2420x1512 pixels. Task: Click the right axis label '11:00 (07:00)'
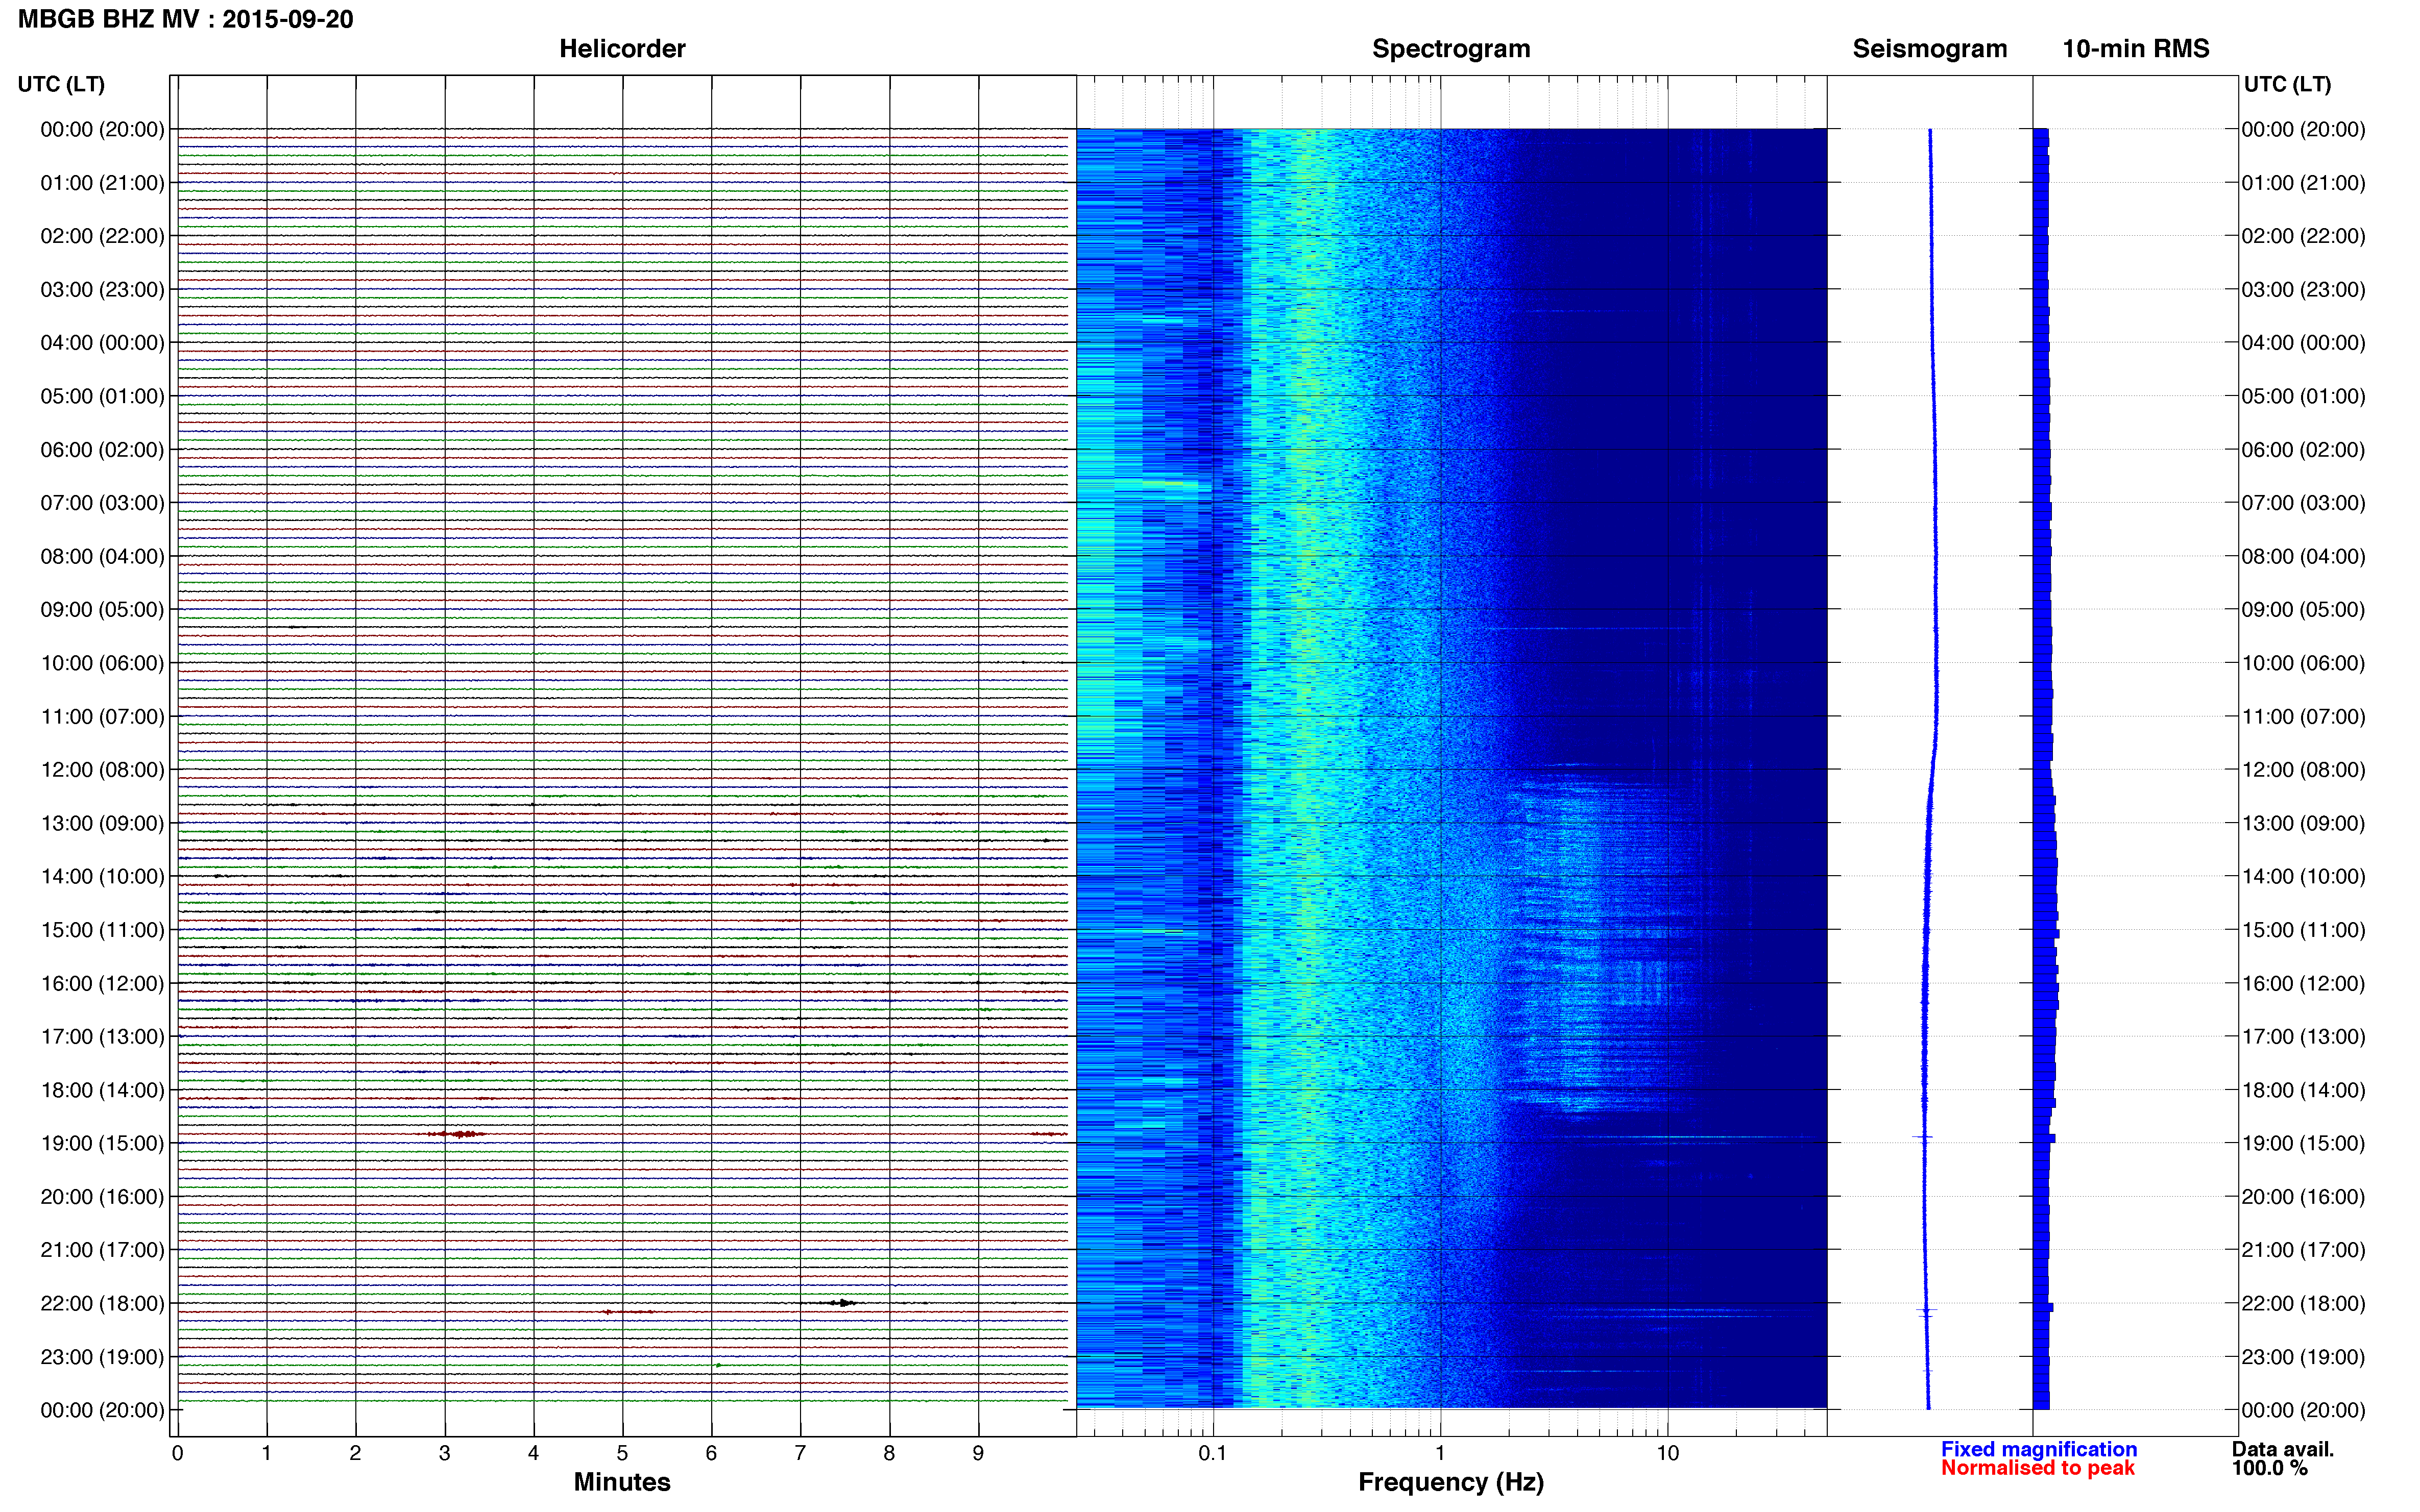(2303, 717)
